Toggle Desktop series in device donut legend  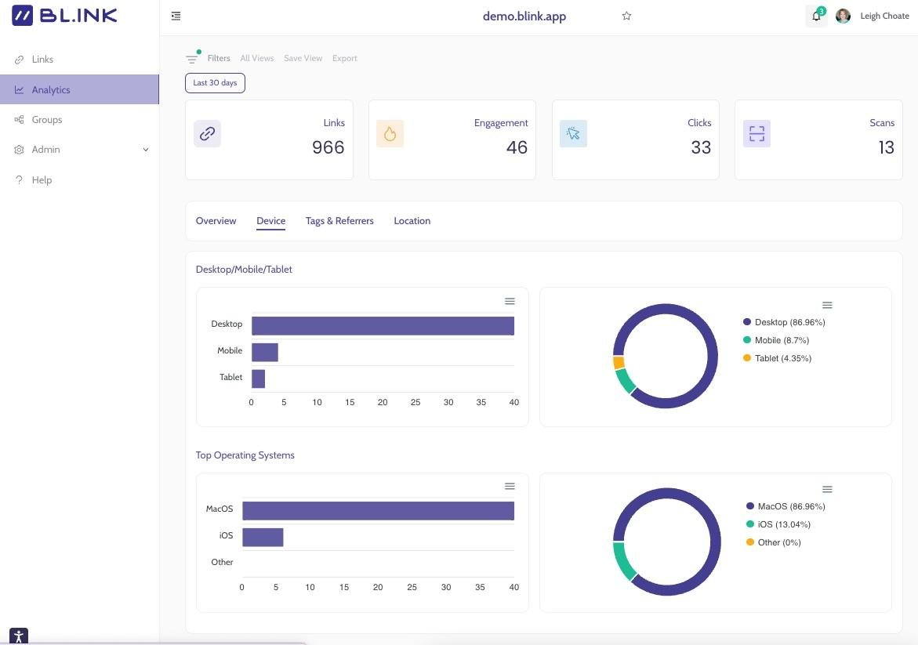784,322
